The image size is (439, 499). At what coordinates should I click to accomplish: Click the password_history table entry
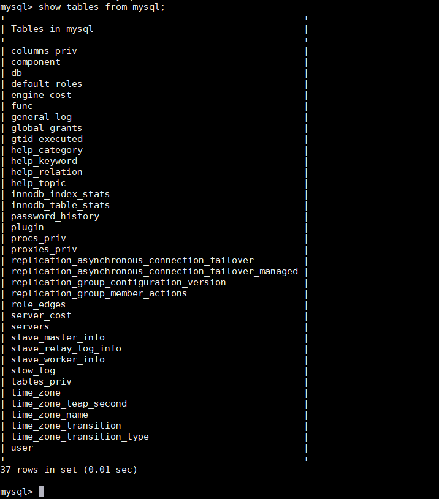pyautogui.click(x=55, y=216)
